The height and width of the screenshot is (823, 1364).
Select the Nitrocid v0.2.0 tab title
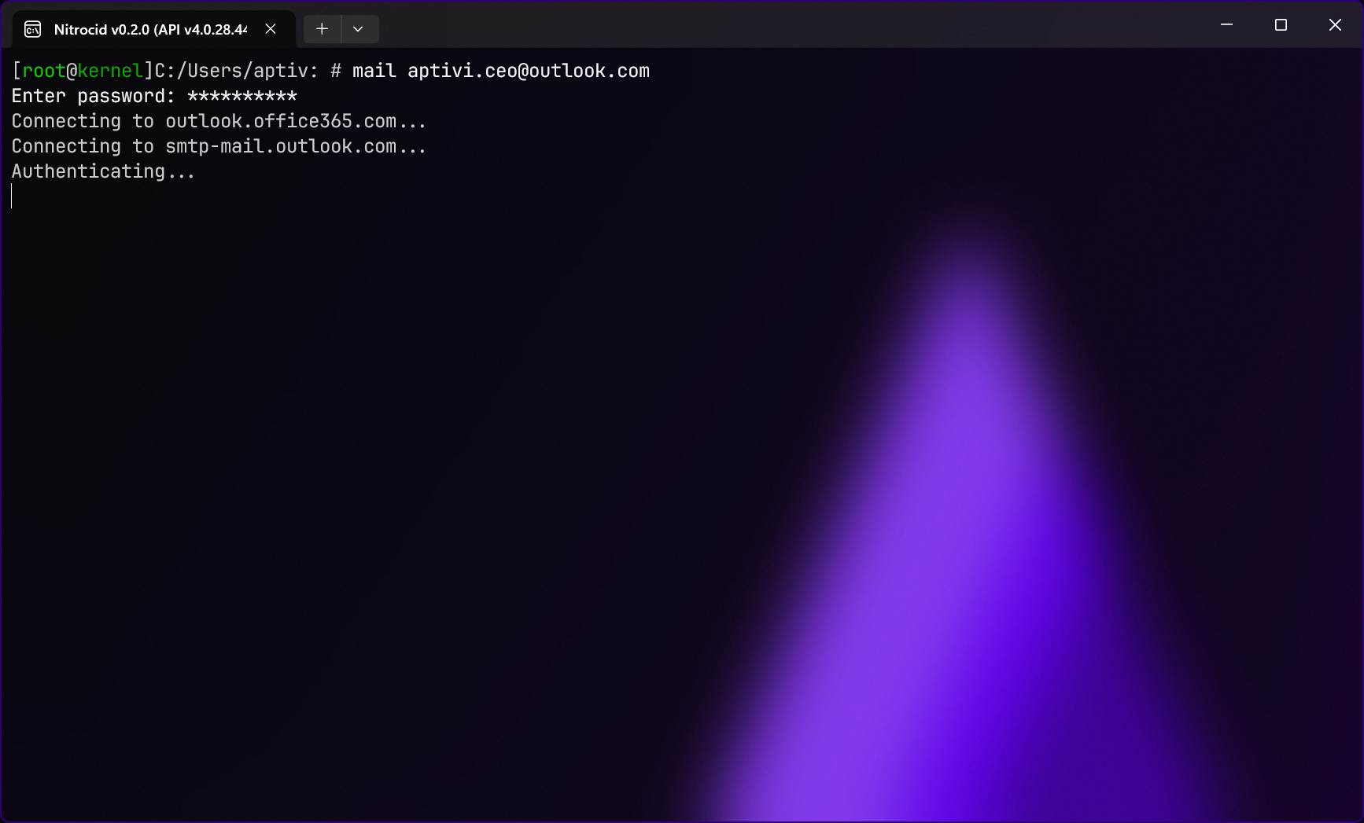[149, 30]
